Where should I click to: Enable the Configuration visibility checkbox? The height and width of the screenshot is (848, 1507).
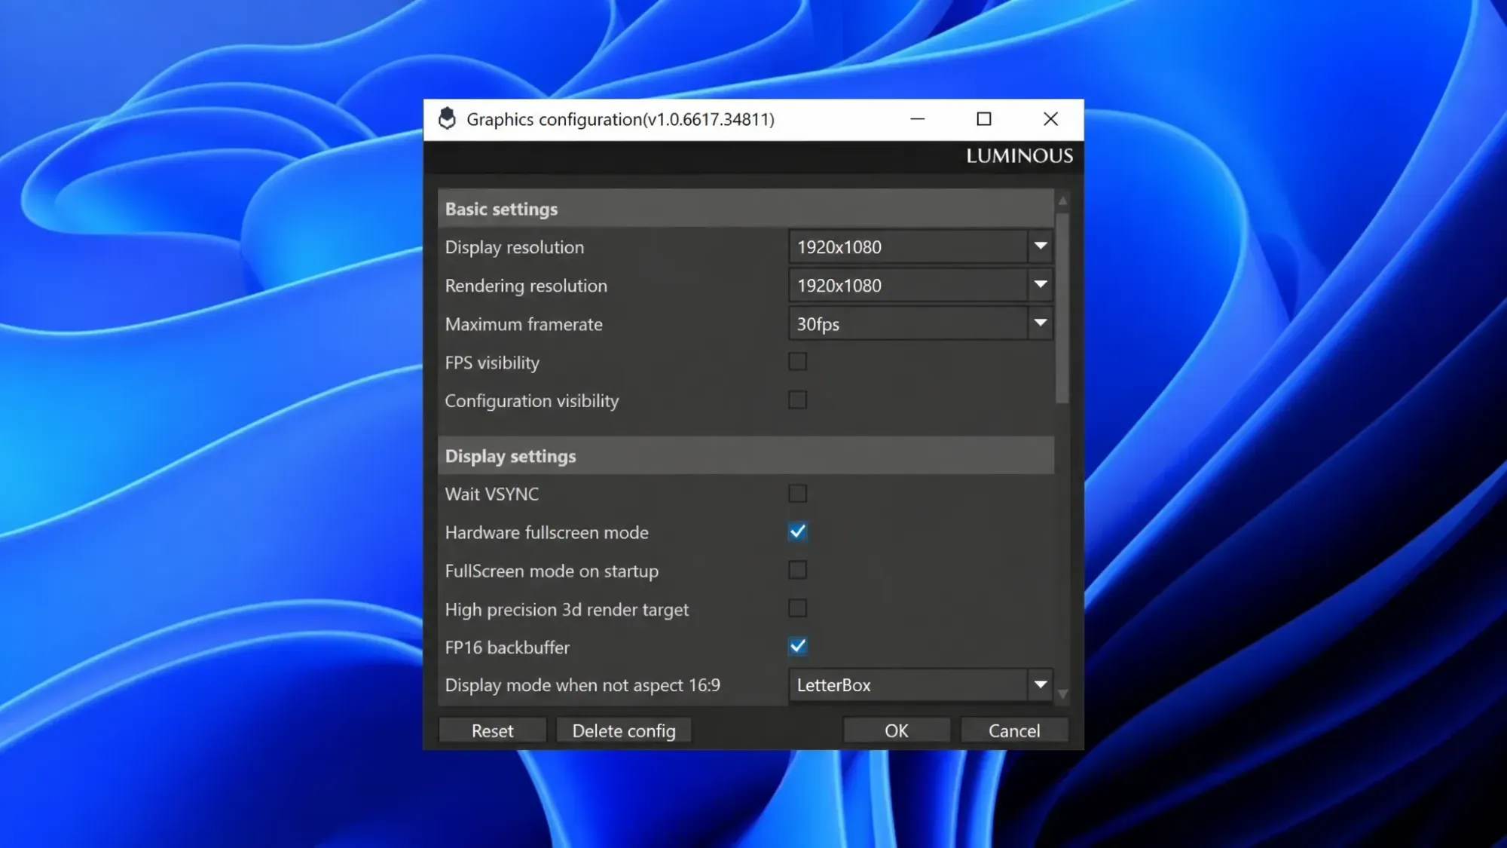(797, 400)
